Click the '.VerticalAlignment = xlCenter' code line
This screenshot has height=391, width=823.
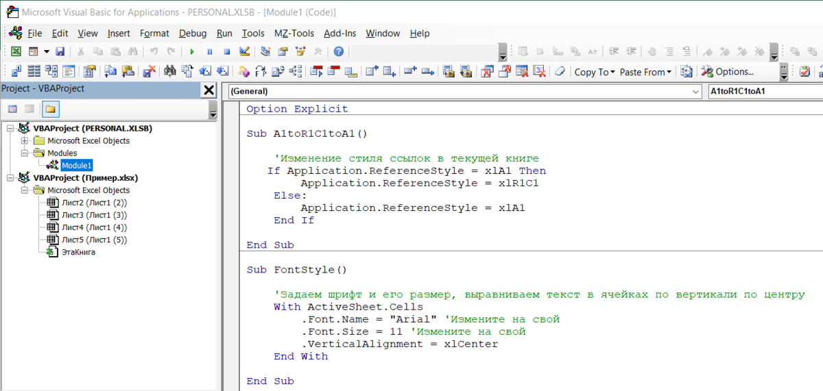coord(399,344)
